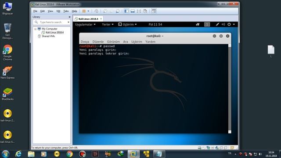Close the Library panel
This screenshot has height=158, width=281.
coord(69,17)
